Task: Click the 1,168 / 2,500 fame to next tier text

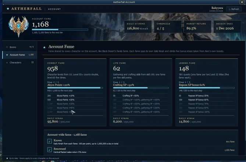Action: tap(47, 33)
